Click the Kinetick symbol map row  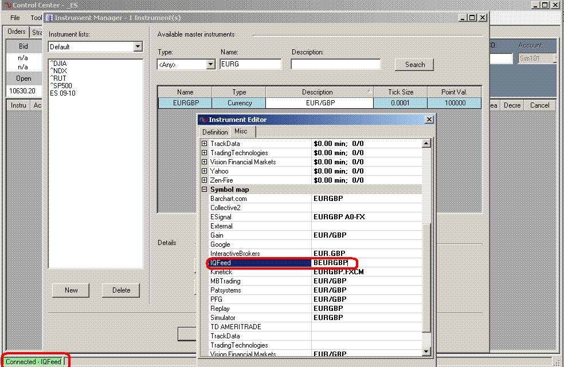(x=315, y=272)
